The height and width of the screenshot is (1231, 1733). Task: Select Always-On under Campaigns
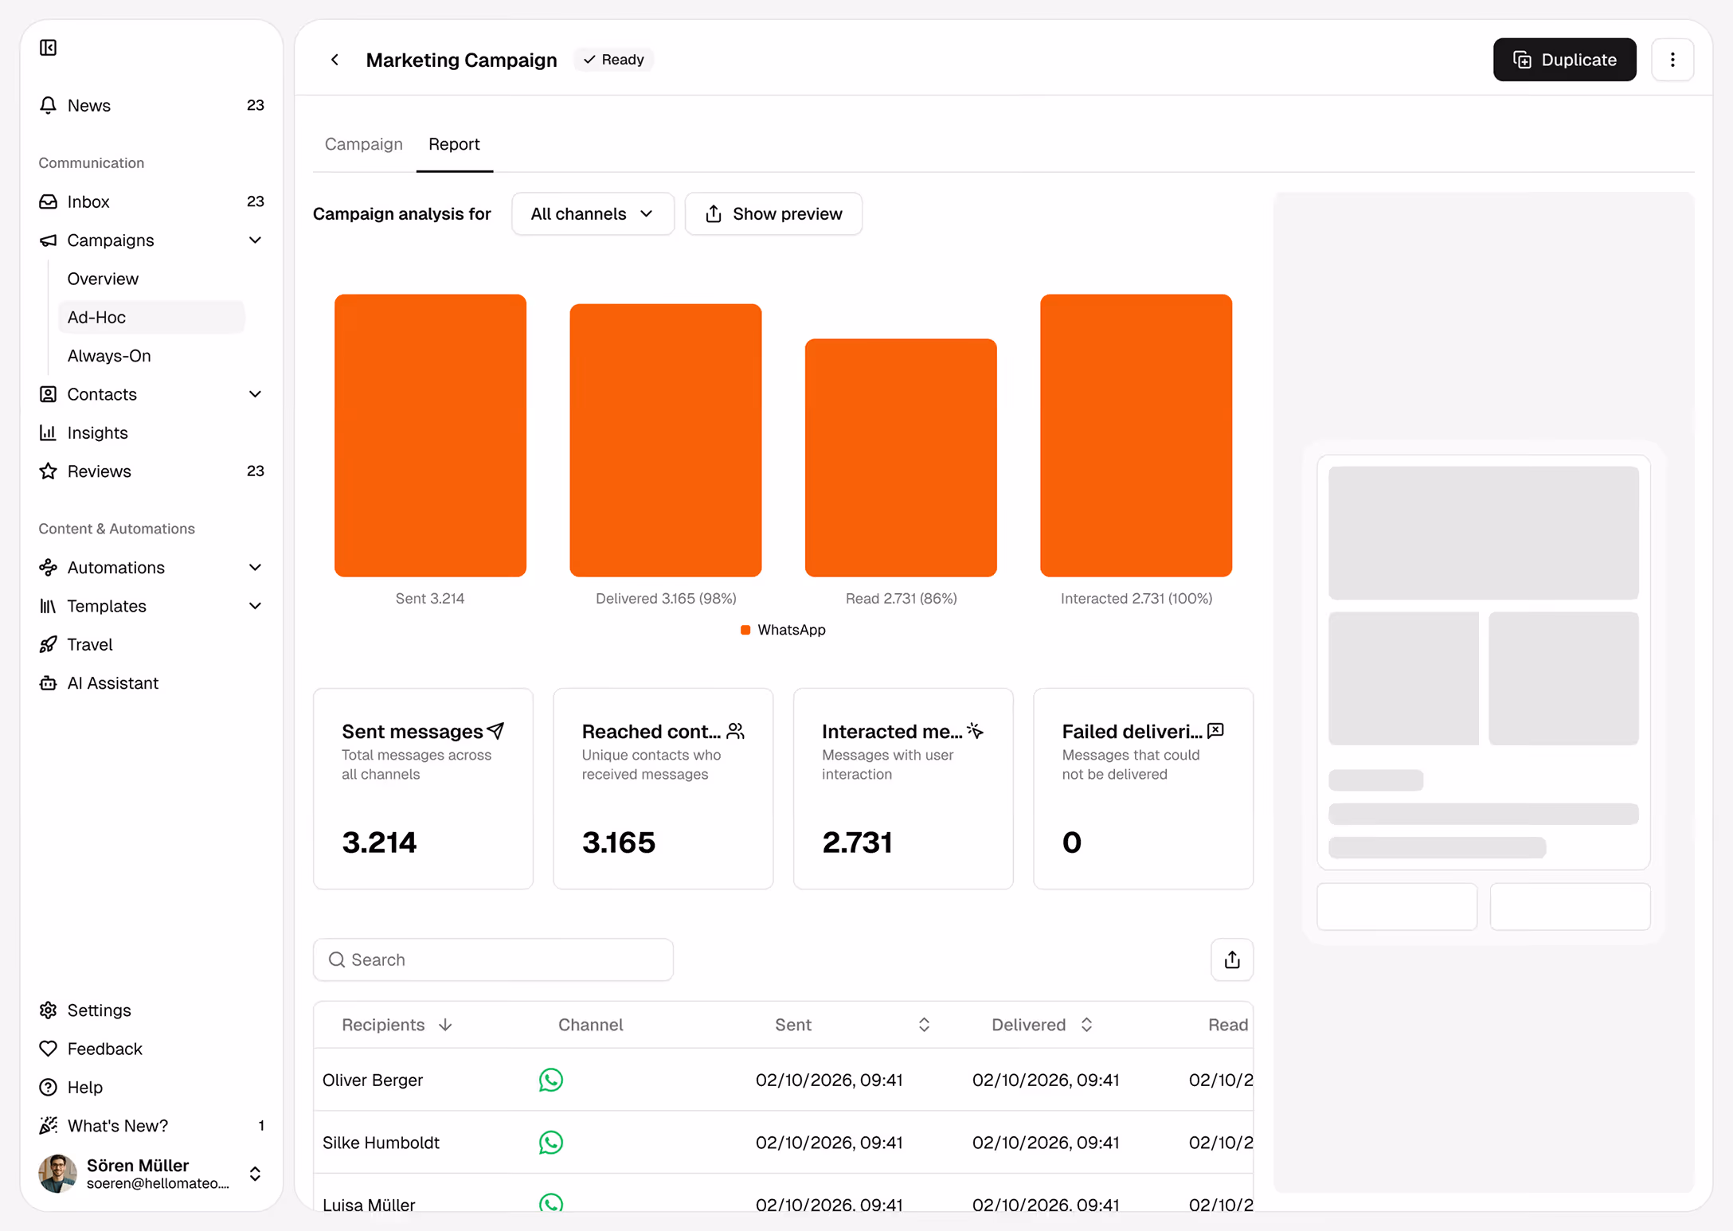click(109, 356)
